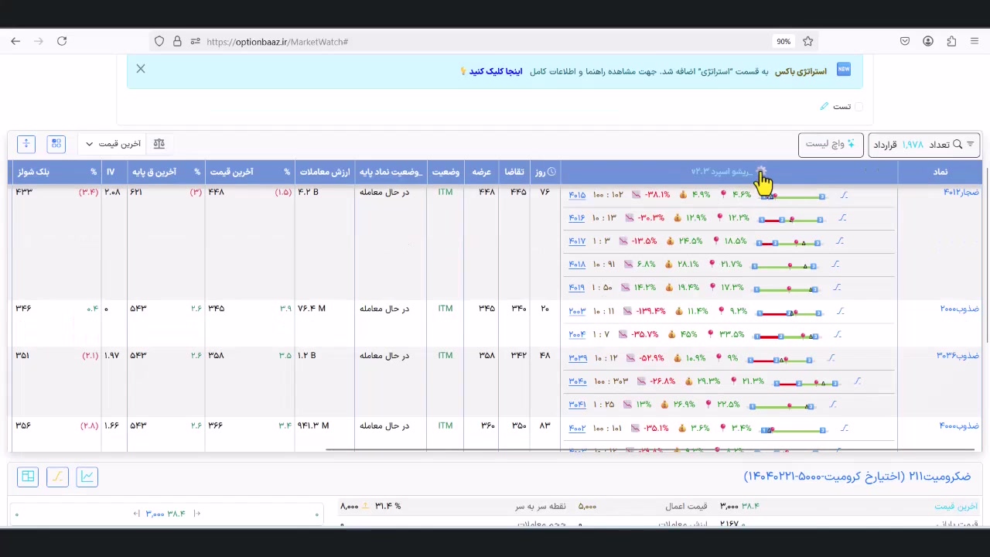This screenshot has height=557, width=990.
Task: Bookmark this page with the star icon
Action: 807,42
